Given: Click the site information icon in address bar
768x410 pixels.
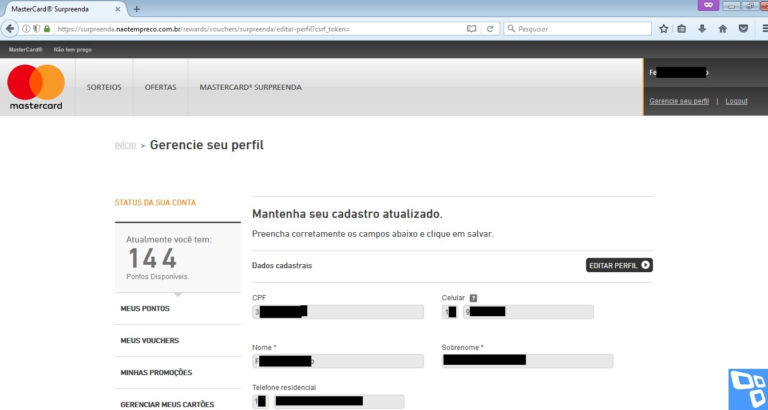Looking at the screenshot, I should click(x=26, y=29).
